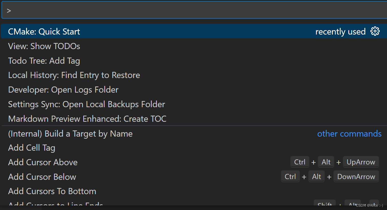This screenshot has width=387, height=210.
Task: Open the other commands link
Action: pos(349,134)
